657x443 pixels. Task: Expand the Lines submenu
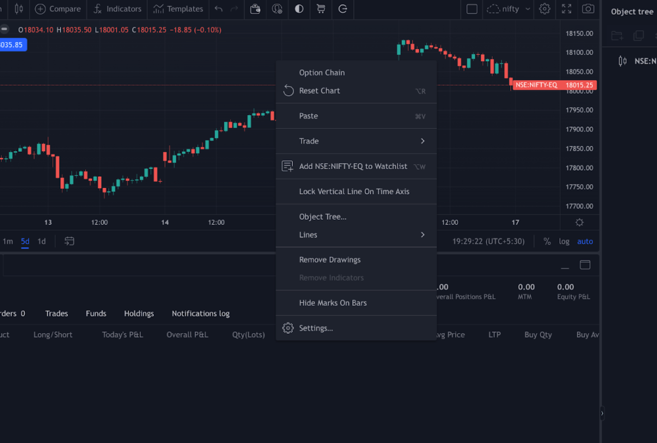pyautogui.click(x=356, y=234)
